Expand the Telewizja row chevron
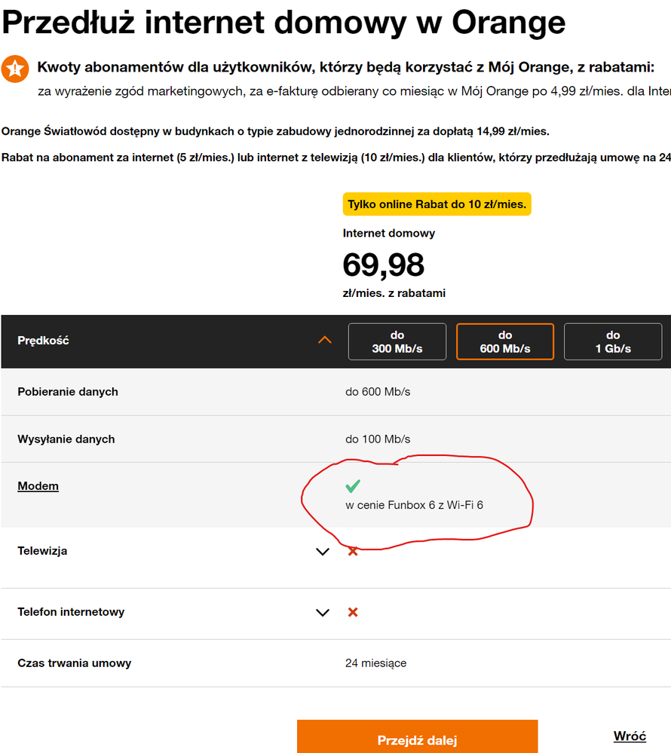671x753 pixels. 323,551
